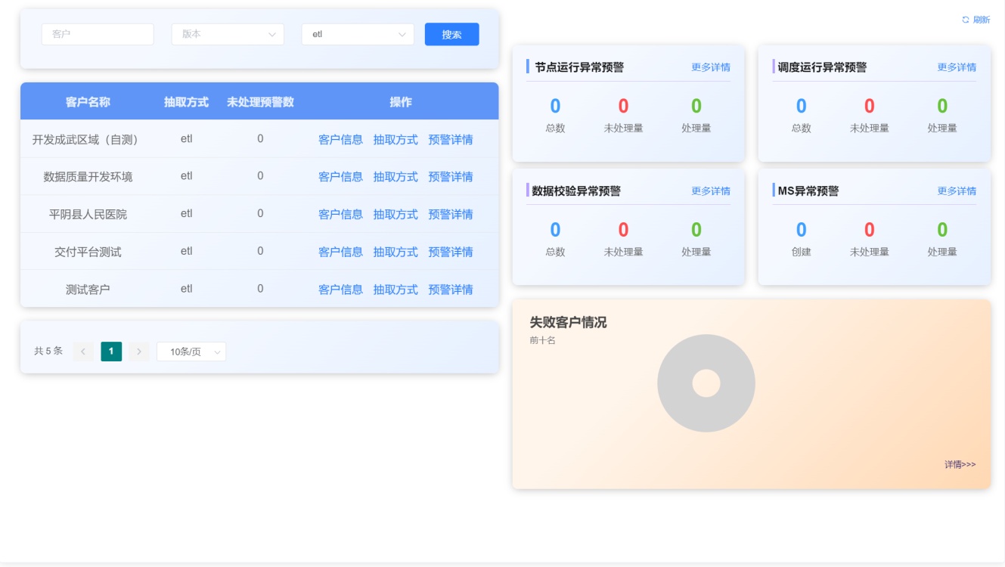This screenshot has height=567, width=1005.
Task: Go to next page arrow in pagination
Action: [138, 352]
